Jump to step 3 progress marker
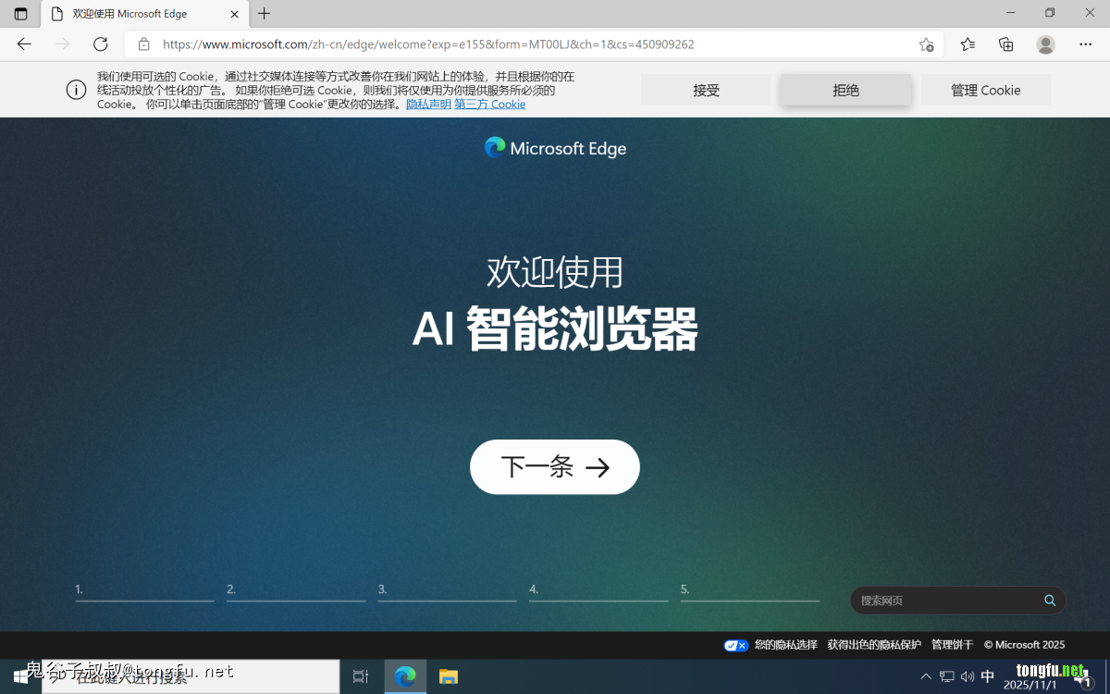This screenshot has width=1110, height=694. (x=447, y=592)
